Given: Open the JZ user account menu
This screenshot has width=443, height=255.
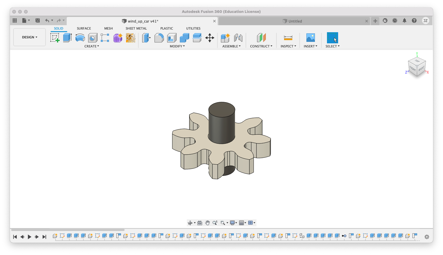Looking at the screenshot, I should tap(425, 20).
